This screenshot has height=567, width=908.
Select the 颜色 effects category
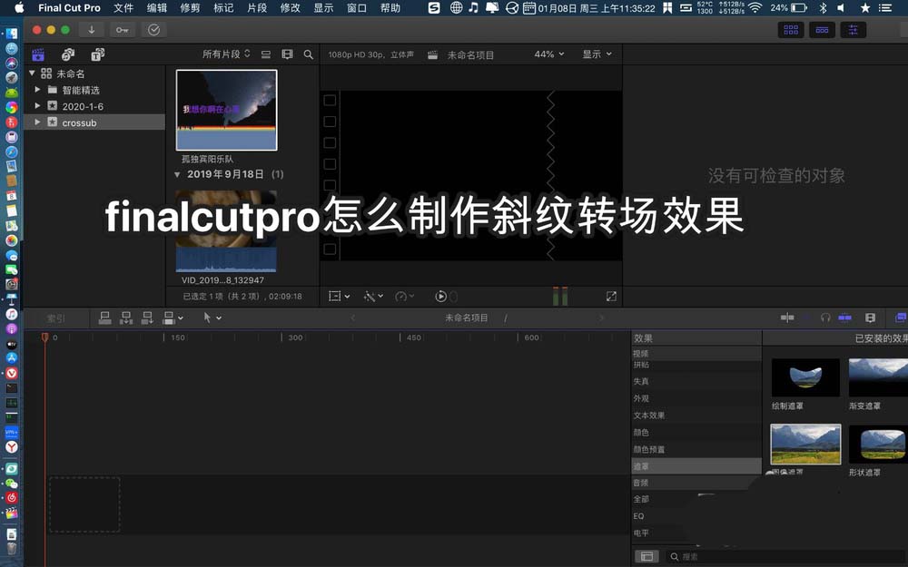coord(641,432)
